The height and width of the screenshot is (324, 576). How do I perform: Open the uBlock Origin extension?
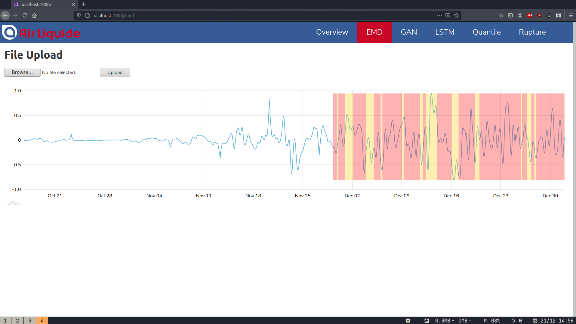point(539,15)
